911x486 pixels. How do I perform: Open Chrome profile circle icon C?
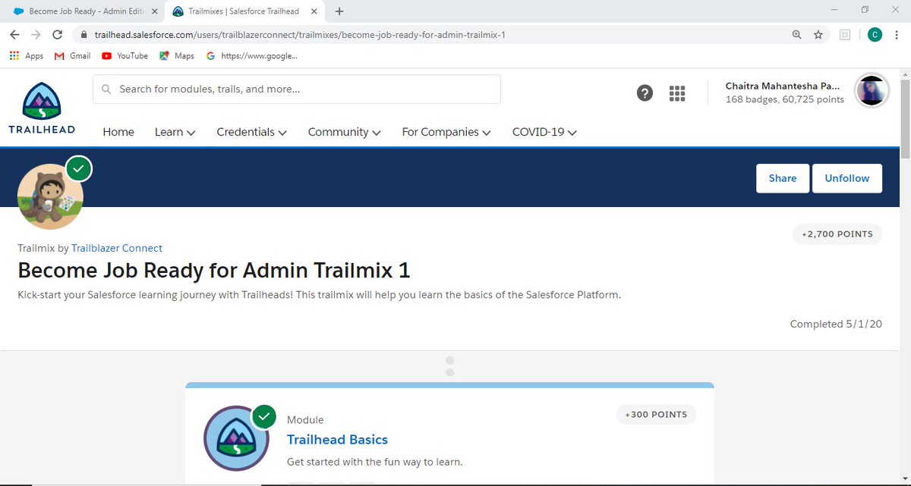pos(875,35)
